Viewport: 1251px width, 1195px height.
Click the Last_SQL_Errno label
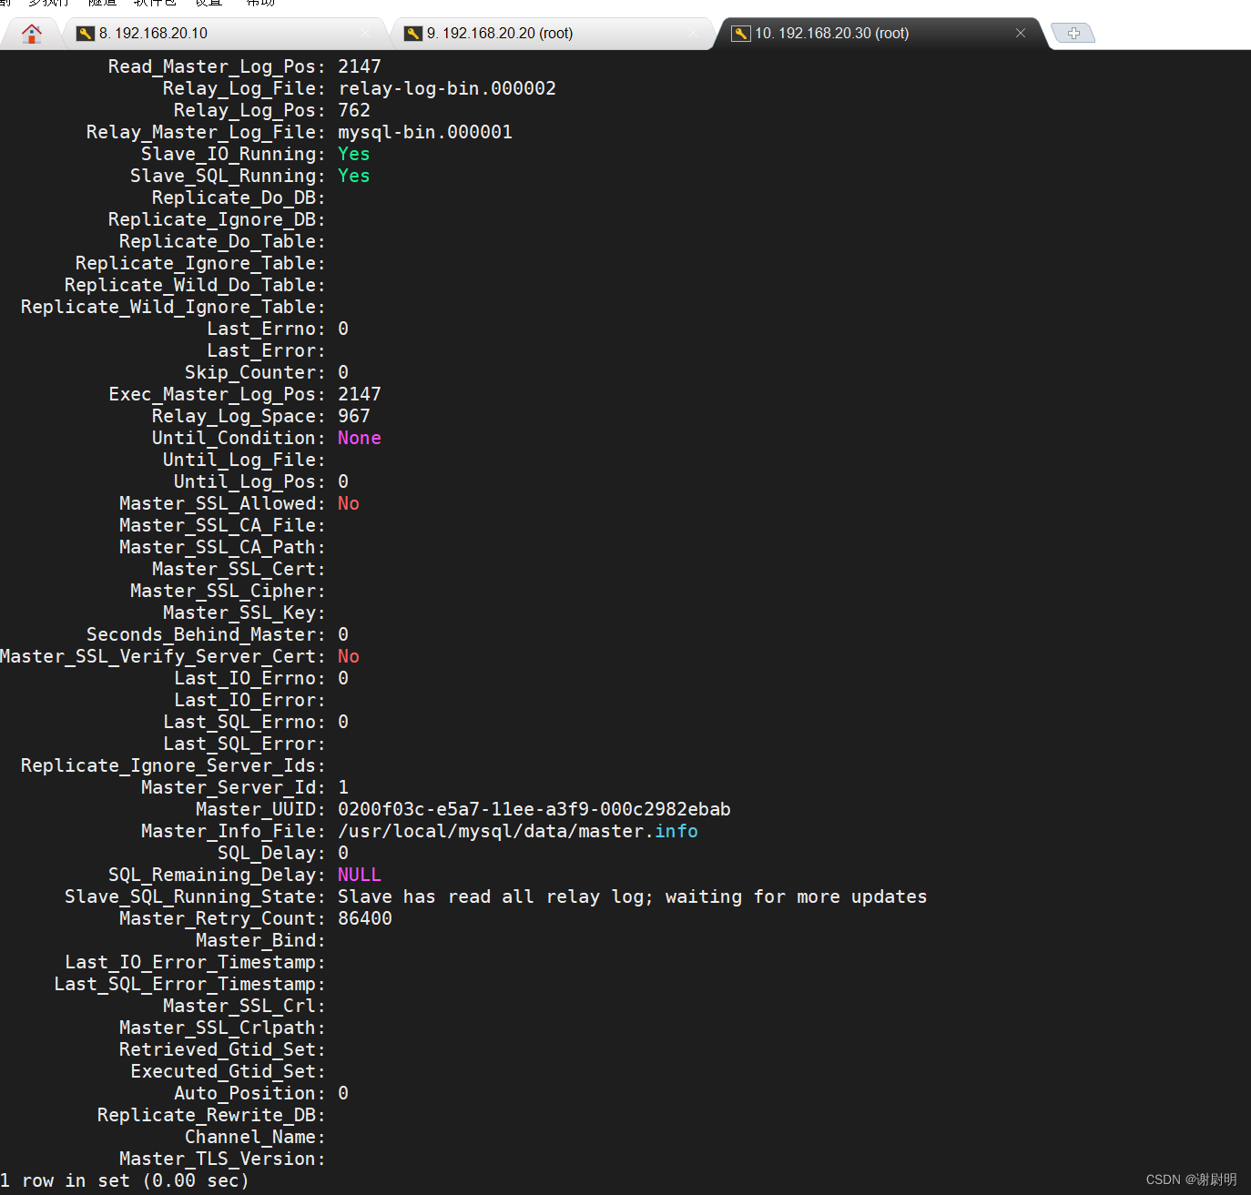coord(244,722)
